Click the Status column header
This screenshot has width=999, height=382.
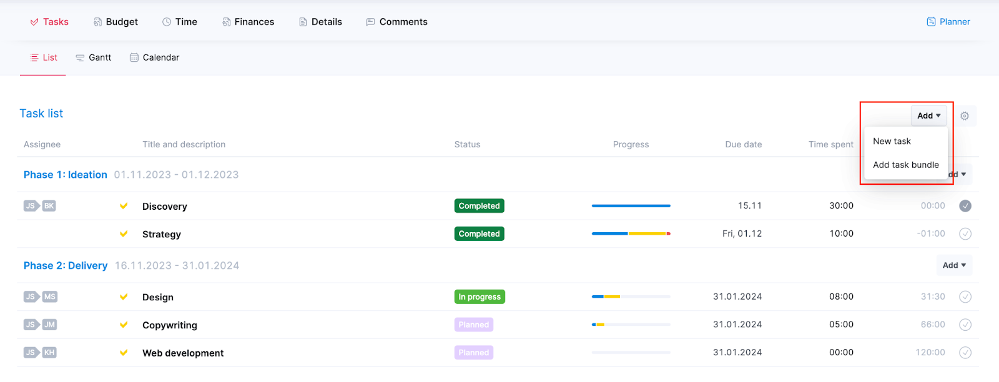(x=468, y=145)
